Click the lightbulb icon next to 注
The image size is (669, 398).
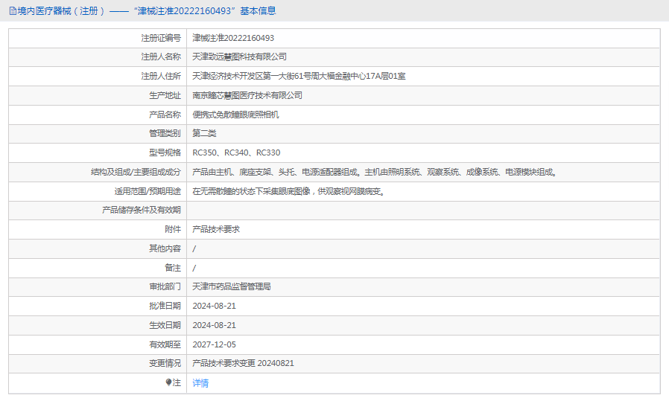(168, 382)
